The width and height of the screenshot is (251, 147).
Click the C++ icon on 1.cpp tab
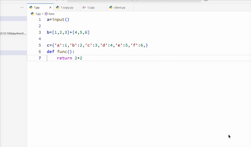[x=84, y=8]
